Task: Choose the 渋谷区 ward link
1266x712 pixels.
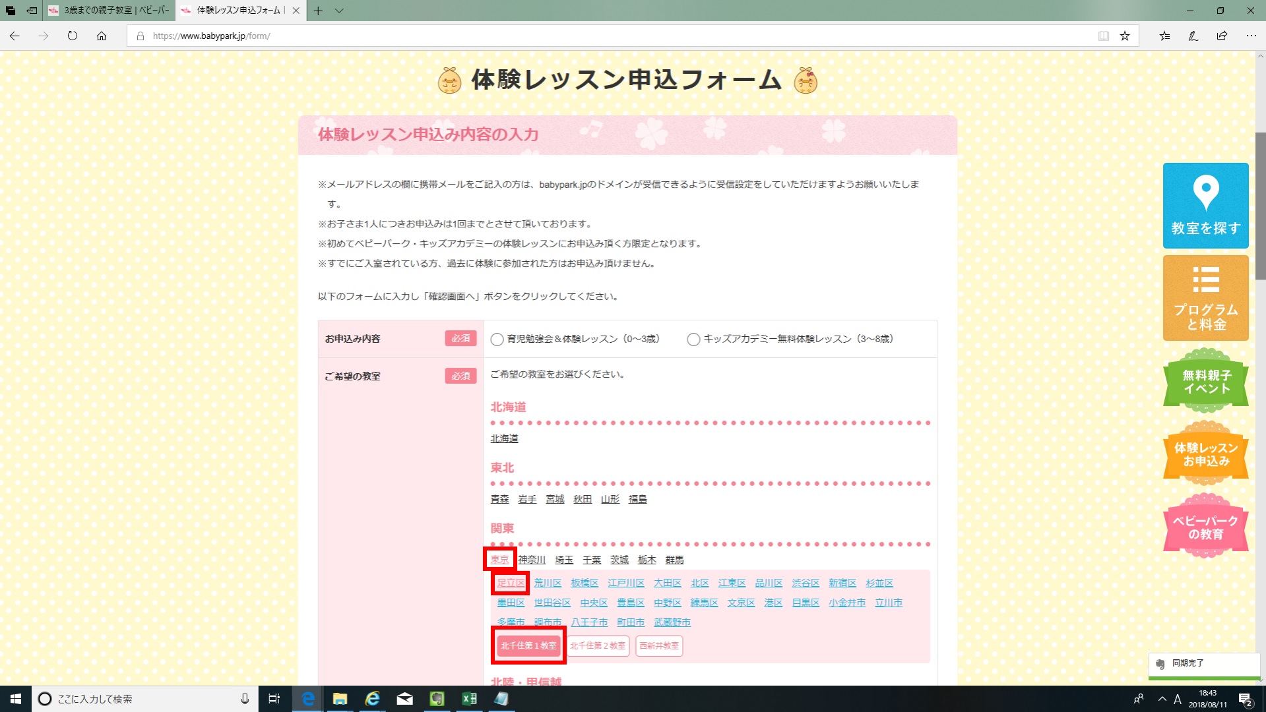Action: click(806, 583)
